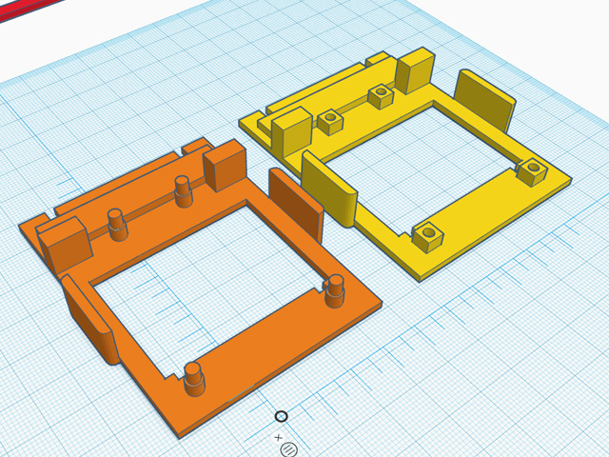This screenshot has height=457, width=609.
Task: Select the right-side peg on the orange bracket
Action: coord(334,290)
